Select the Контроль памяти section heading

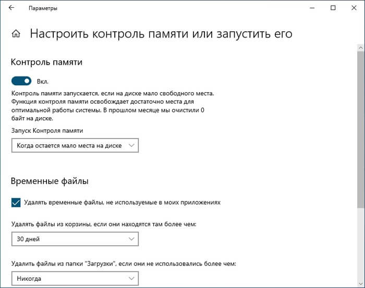(46, 62)
